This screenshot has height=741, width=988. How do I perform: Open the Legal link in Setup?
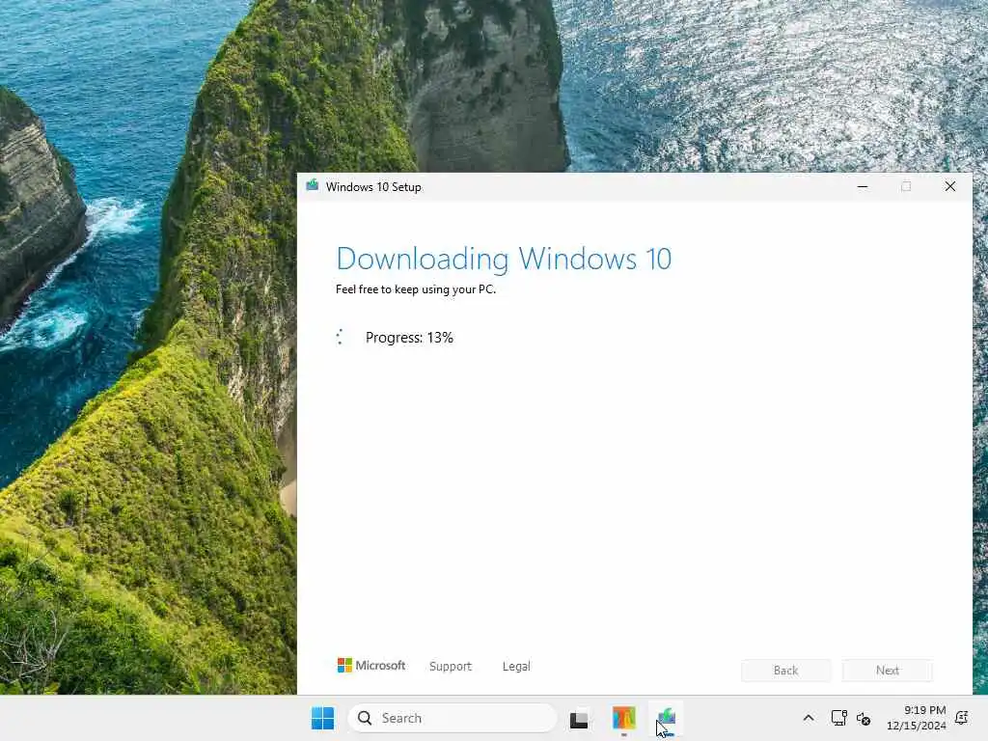516,666
